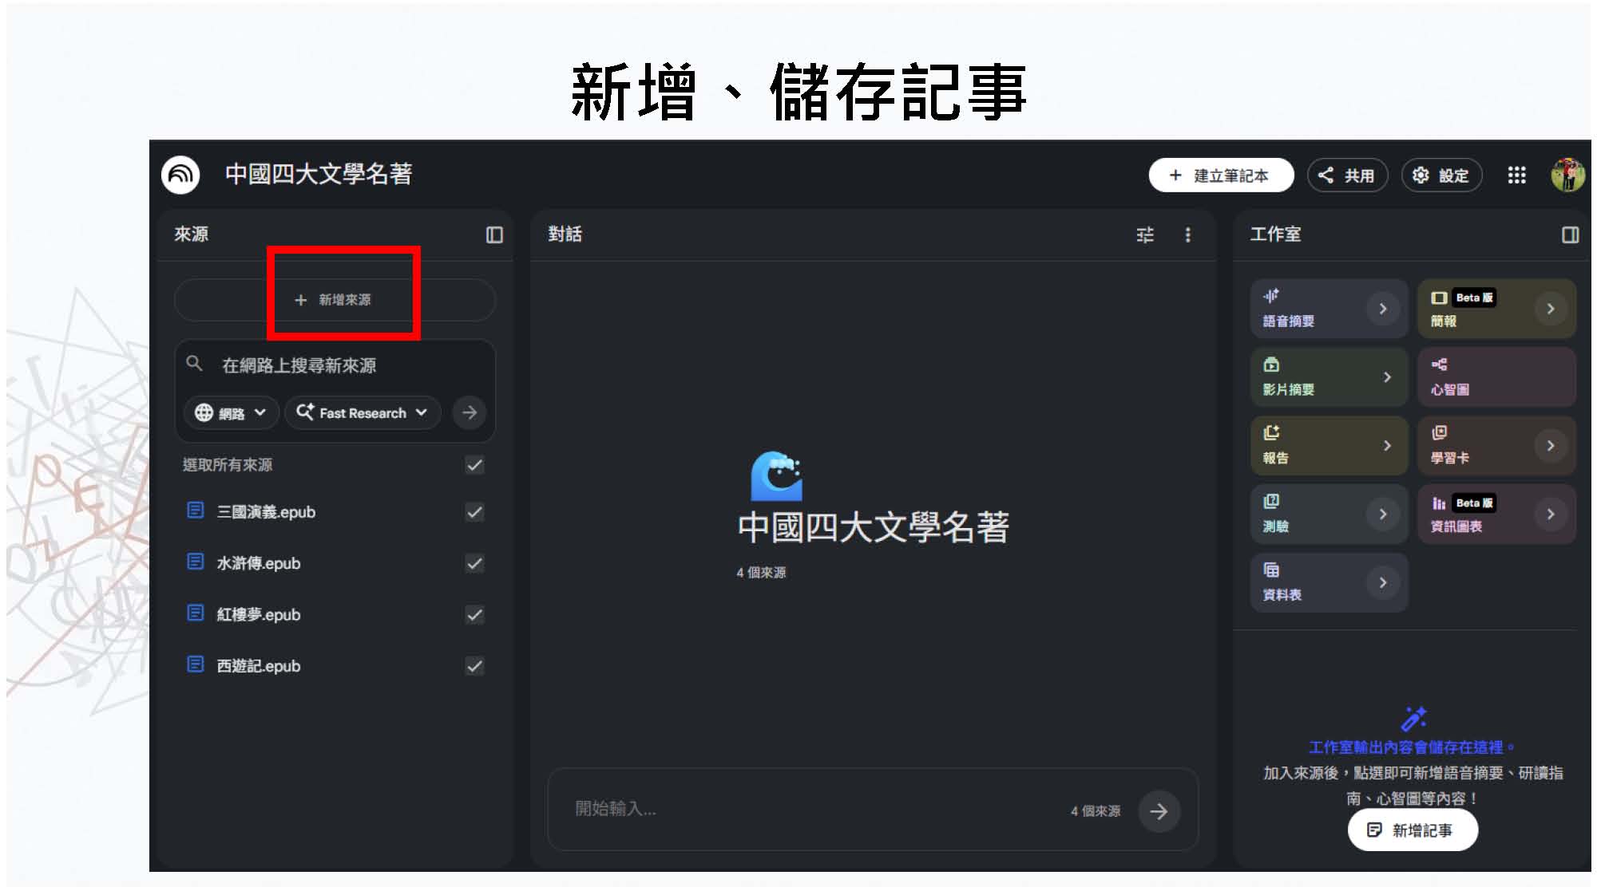The height and width of the screenshot is (891, 1597).
Task: Open the 資訊圖表 Beta tool
Action: click(1496, 514)
